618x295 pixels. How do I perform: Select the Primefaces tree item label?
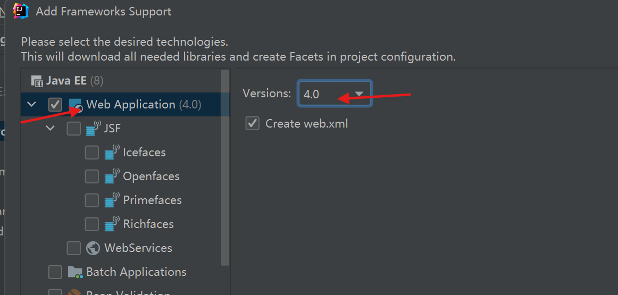[x=152, y=200]
